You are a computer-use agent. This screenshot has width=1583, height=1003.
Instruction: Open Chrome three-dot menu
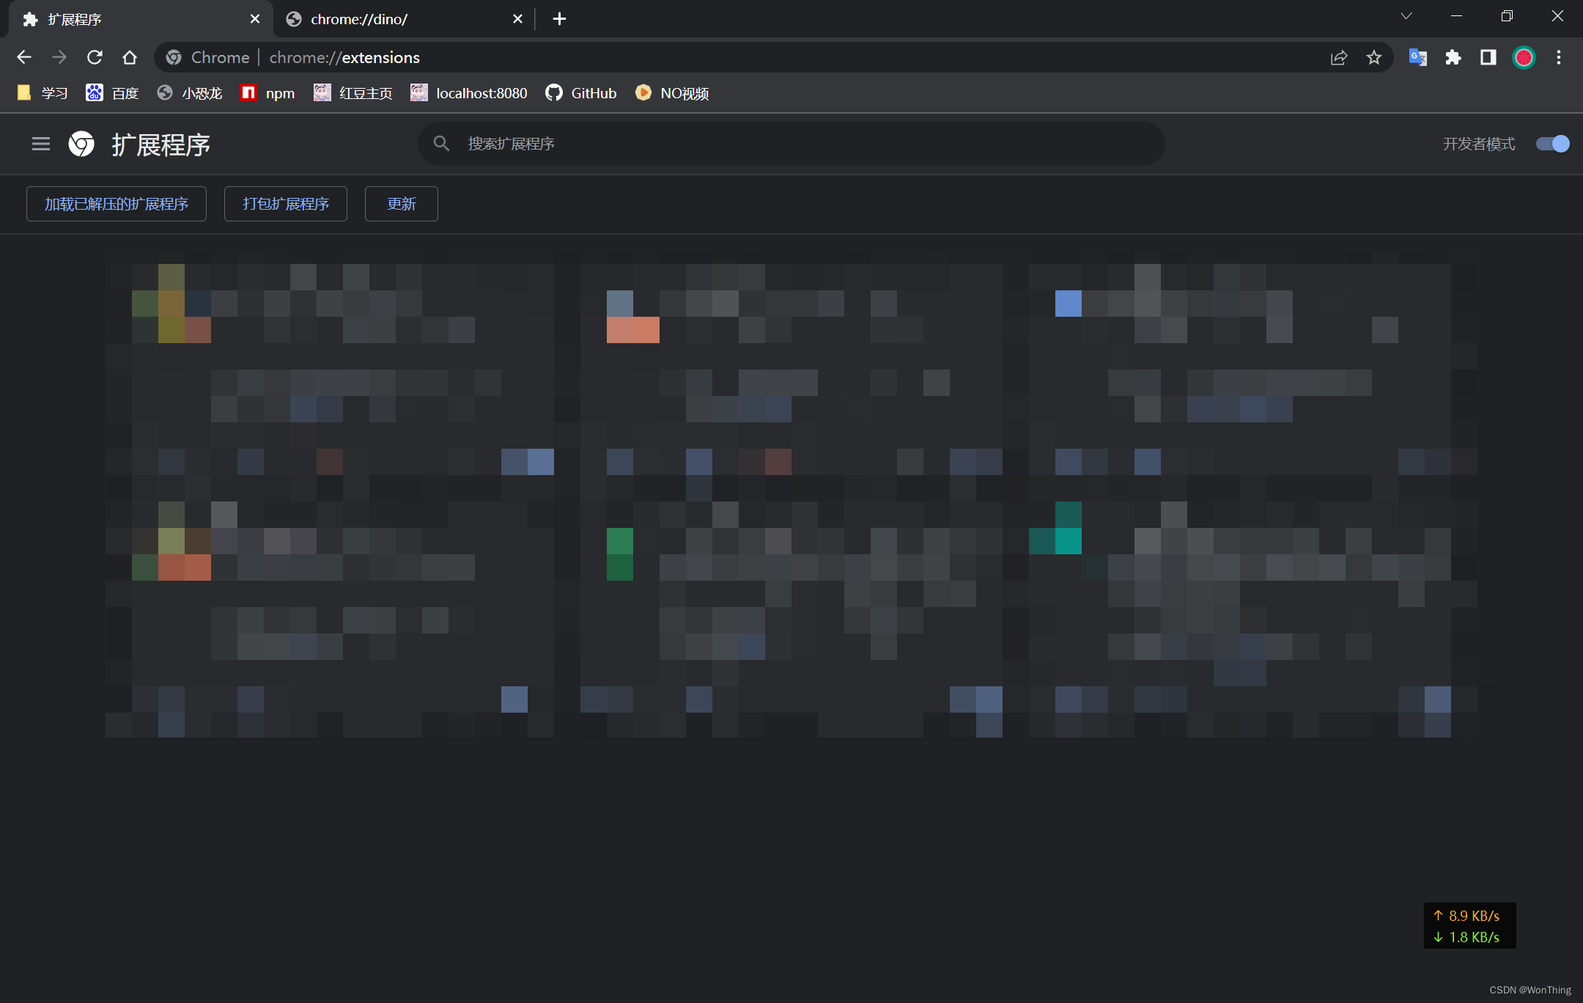pos(1559,57)
